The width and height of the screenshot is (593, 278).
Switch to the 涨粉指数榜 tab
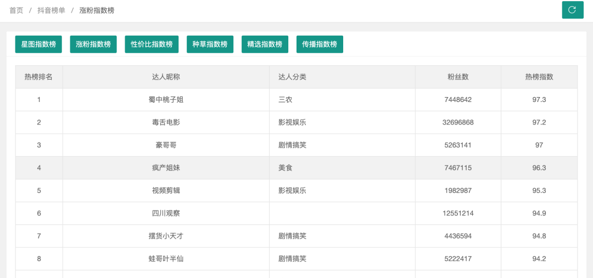pos(93,44)
